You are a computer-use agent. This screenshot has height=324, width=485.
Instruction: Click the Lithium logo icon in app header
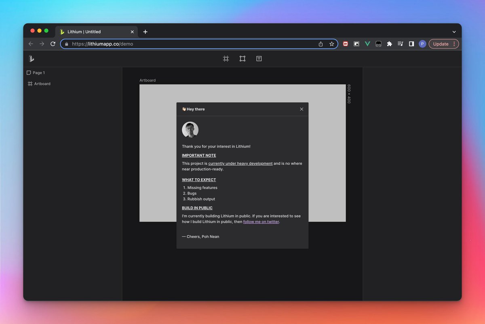pos(32,59)
